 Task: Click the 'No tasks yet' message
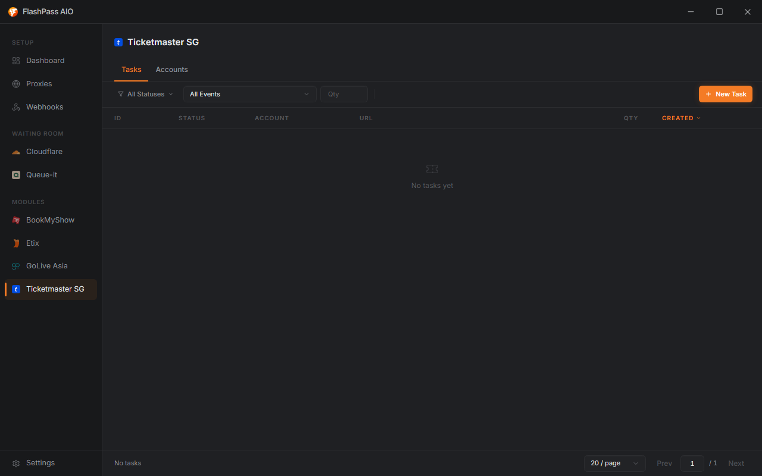click(x=432, y=186)
